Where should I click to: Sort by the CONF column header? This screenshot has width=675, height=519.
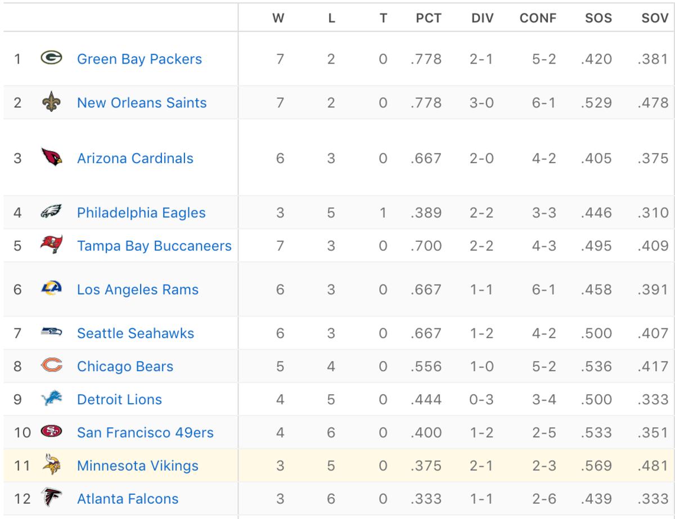(x=538, y=18)
